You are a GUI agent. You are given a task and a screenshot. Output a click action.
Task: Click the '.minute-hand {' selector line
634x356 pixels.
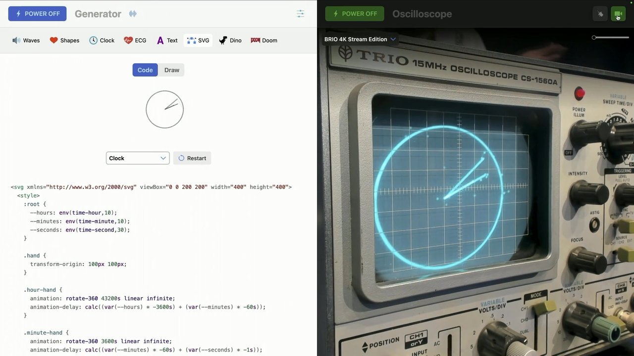point(46,333)
